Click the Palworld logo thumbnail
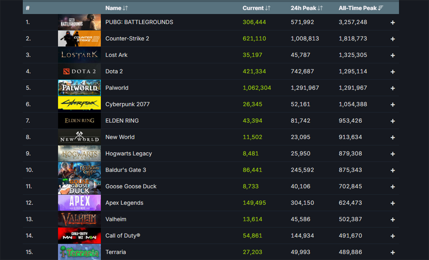The height and width of the screenshot is (260, 429). point(79,88)
